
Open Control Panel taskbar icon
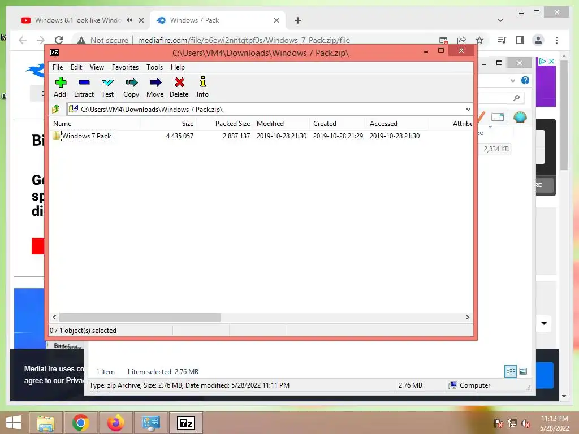click(x=150, y=423)
